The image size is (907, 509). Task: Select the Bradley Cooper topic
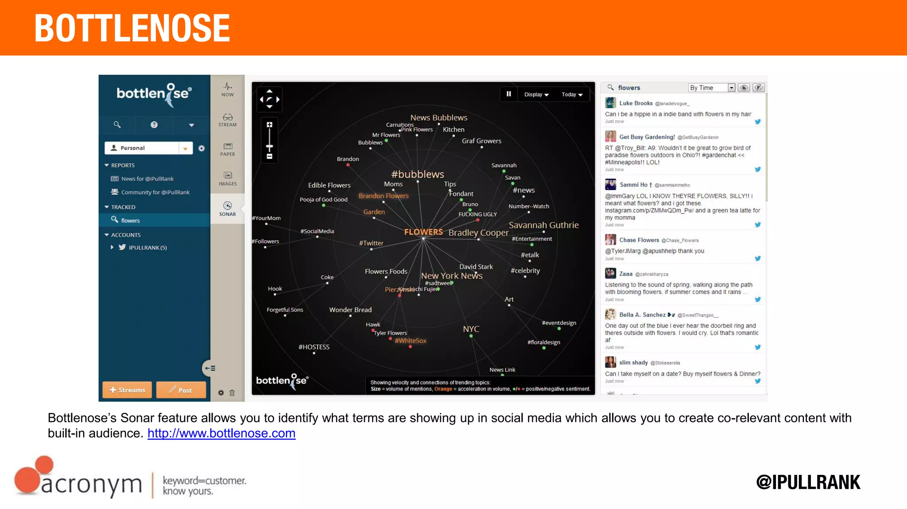pos(478,233)
